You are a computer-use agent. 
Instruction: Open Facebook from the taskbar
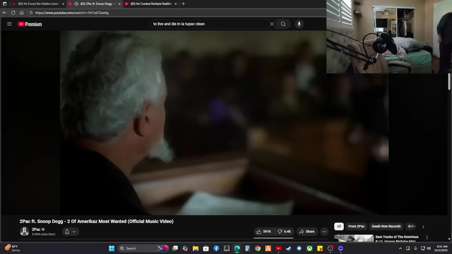216,248
